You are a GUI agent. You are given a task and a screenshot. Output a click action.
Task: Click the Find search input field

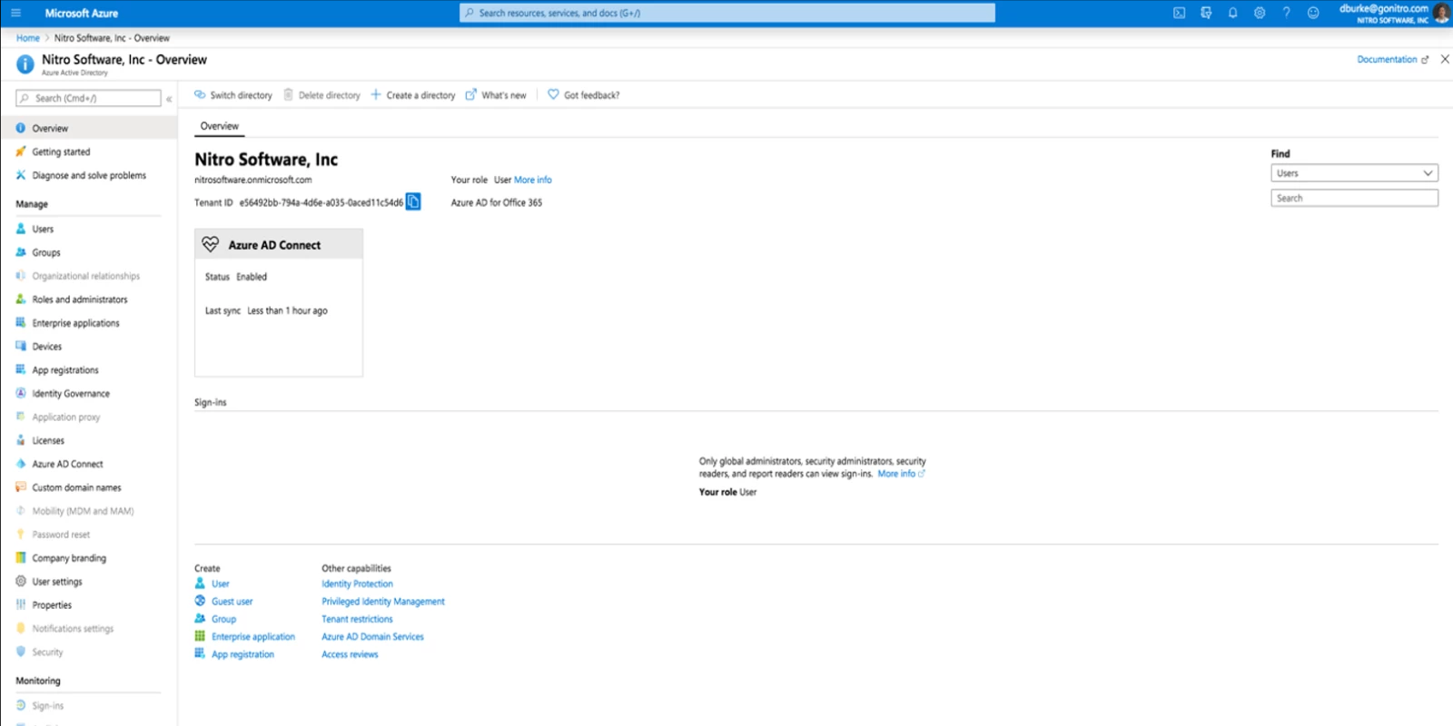pos(1353,198)
